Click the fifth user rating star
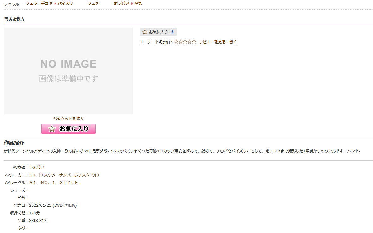The height and width of the screenshot is (233, 373). (194, 42)
